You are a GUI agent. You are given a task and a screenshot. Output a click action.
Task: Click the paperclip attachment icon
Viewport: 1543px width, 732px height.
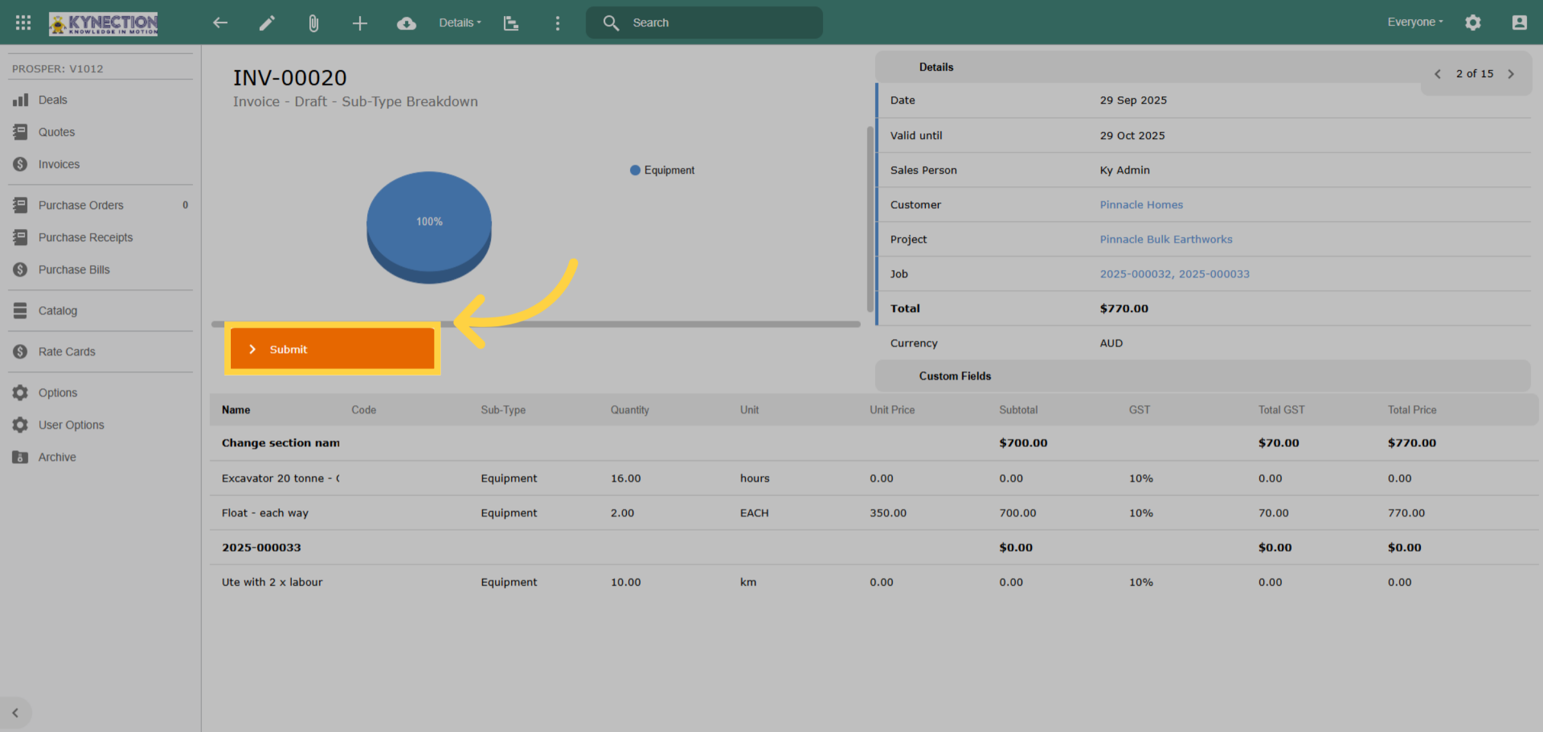[x=313, y=23]
